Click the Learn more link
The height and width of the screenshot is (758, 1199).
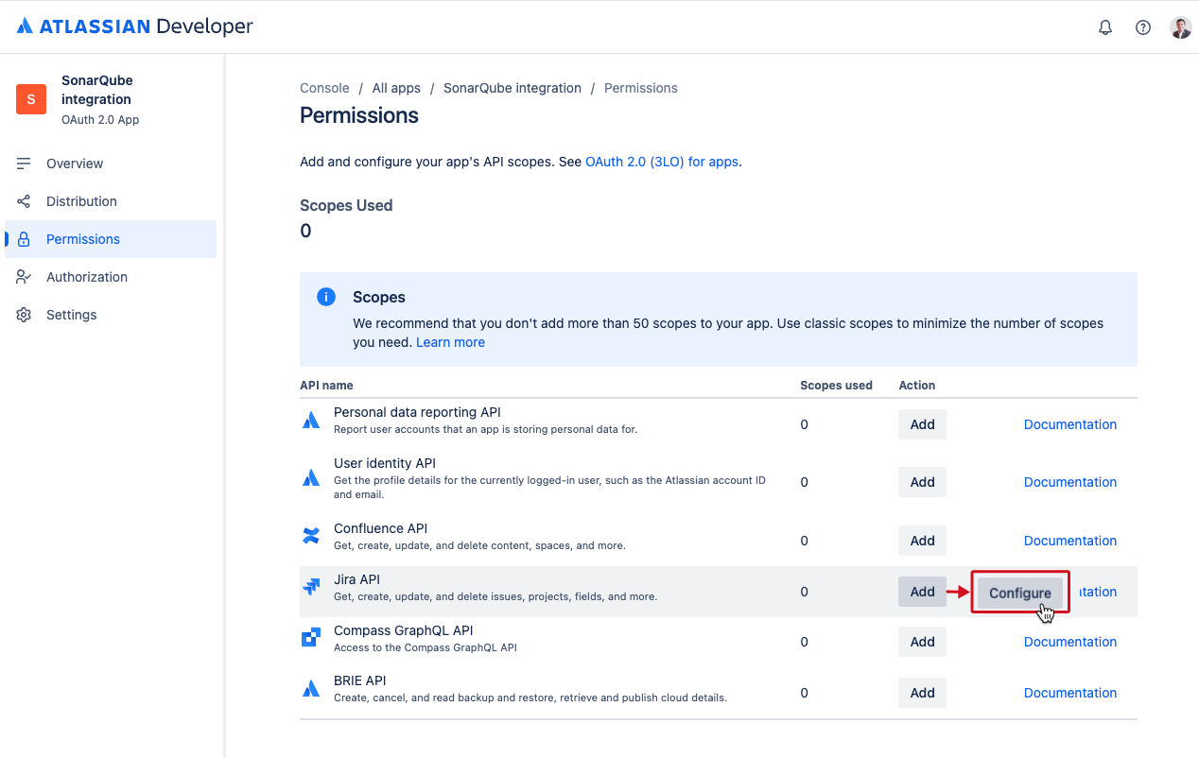click(450, 341)
